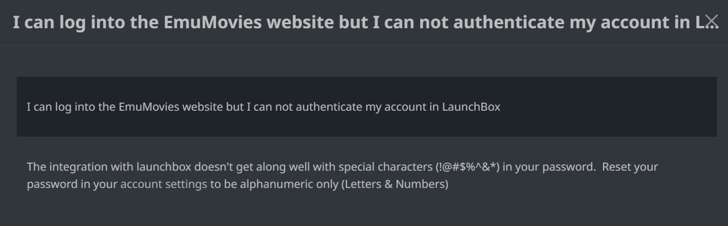Viewport: 728px width, 226px height.
Task: Open the account settings link
Action: [x=164, y=185]
